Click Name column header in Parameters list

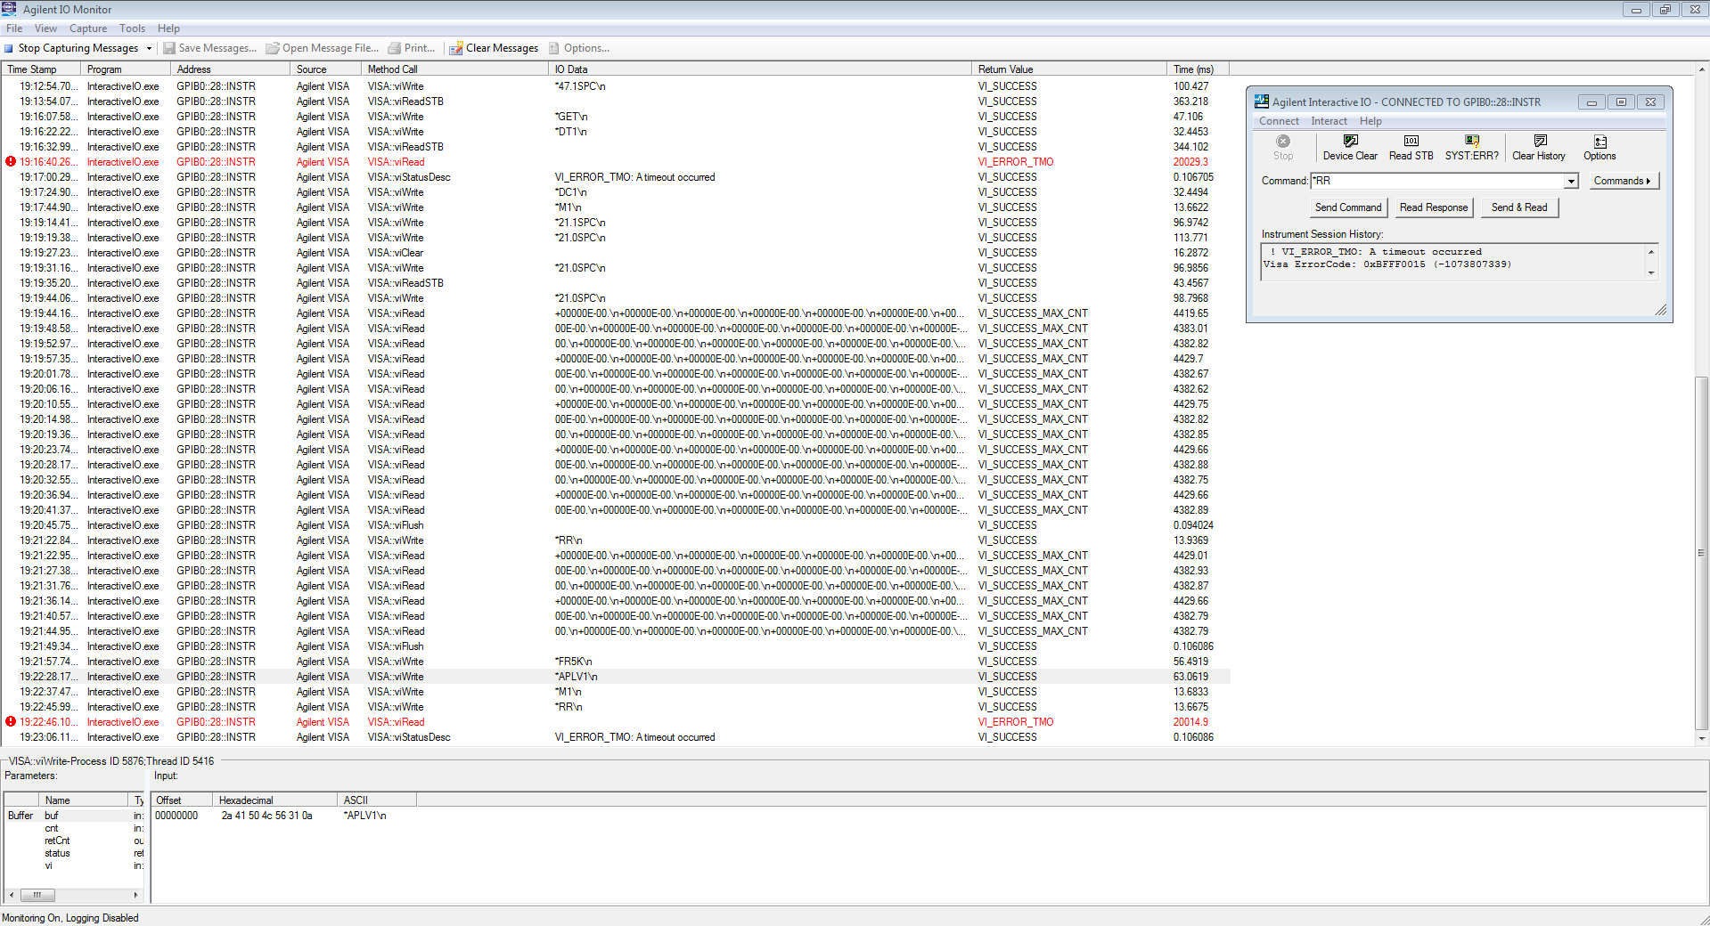[x=85, y=800]
